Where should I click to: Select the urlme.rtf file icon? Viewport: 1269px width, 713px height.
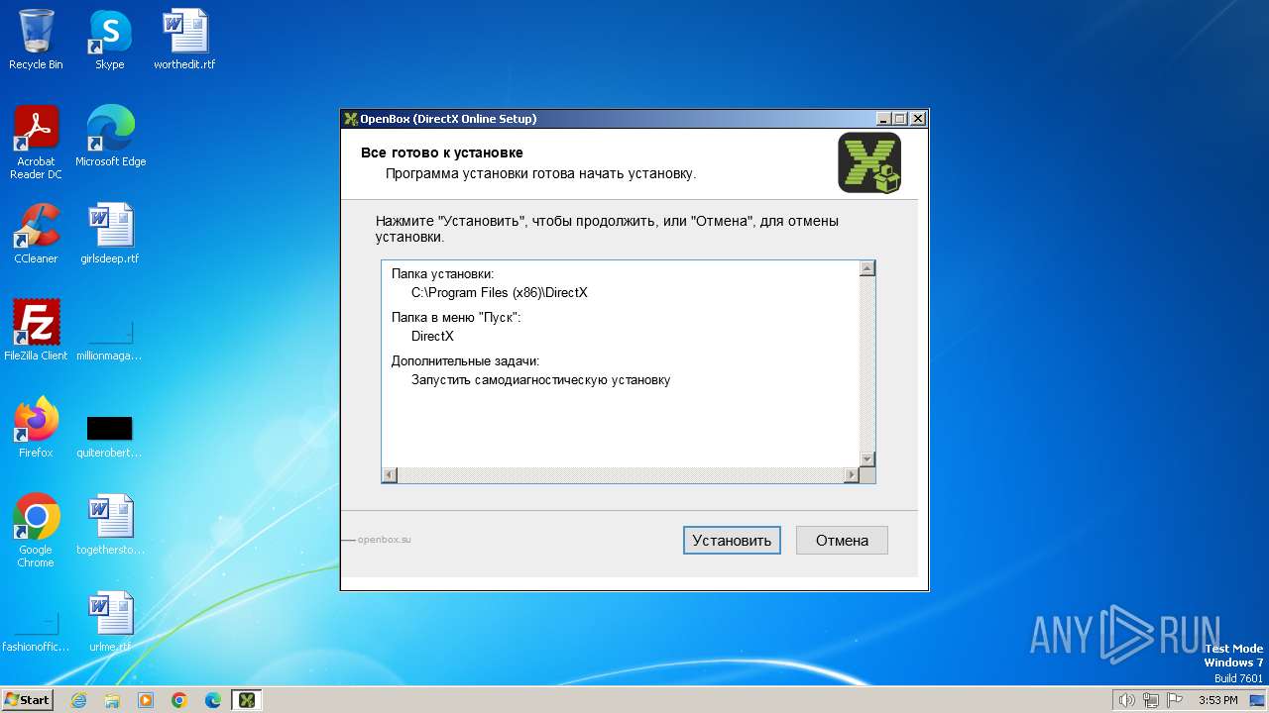tap(110, 621)
